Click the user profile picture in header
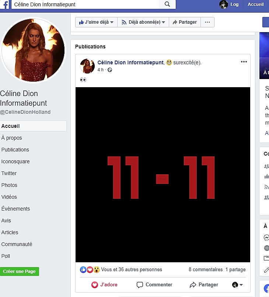The height and width of the screenshot is (297, 269). [223, 4]
